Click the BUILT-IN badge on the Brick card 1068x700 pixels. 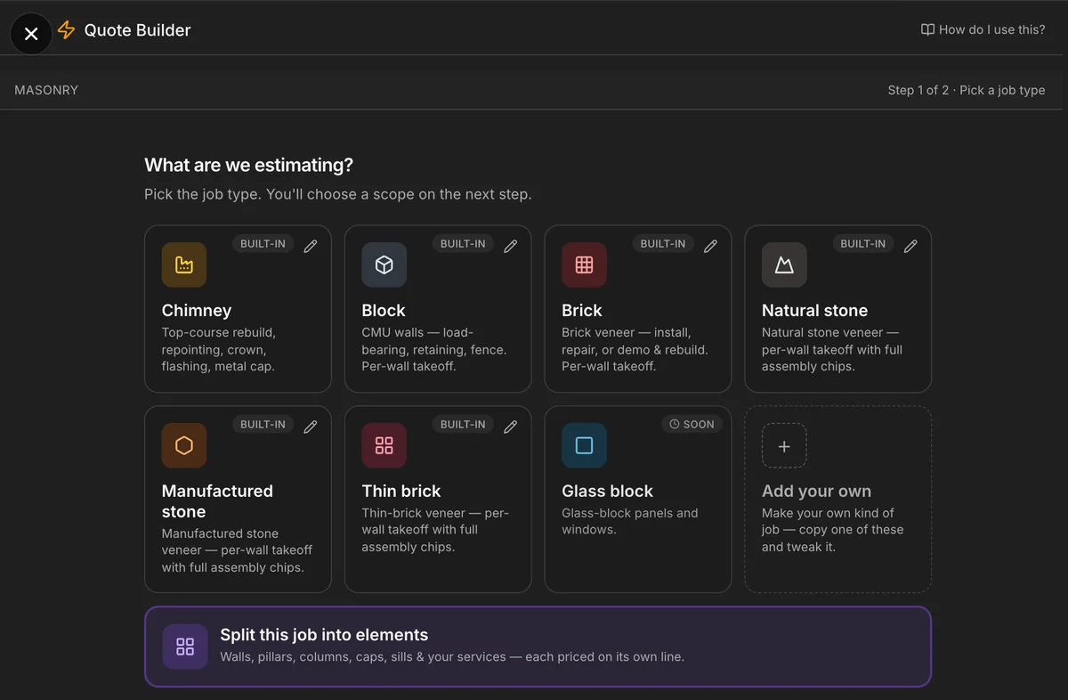click(663, 243)
